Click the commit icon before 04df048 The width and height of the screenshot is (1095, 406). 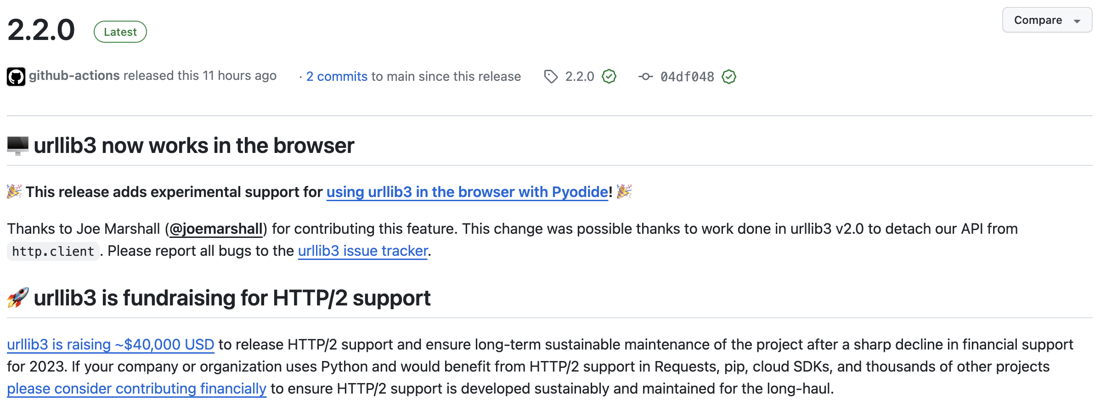[645, 77]
